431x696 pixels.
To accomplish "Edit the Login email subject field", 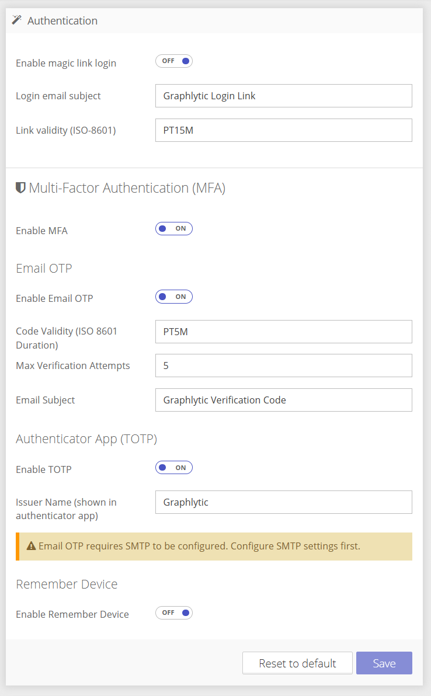I will (x=284, y=96).
